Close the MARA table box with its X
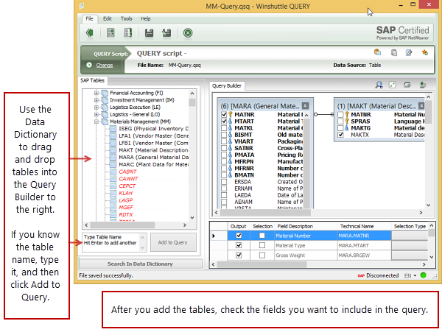Screen dimensions: 442x335 click(x=305, y=106)
